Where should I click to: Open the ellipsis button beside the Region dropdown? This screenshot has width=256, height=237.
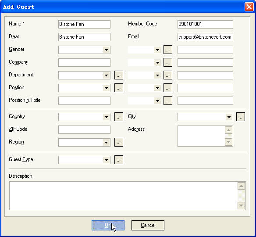[119, 142]
